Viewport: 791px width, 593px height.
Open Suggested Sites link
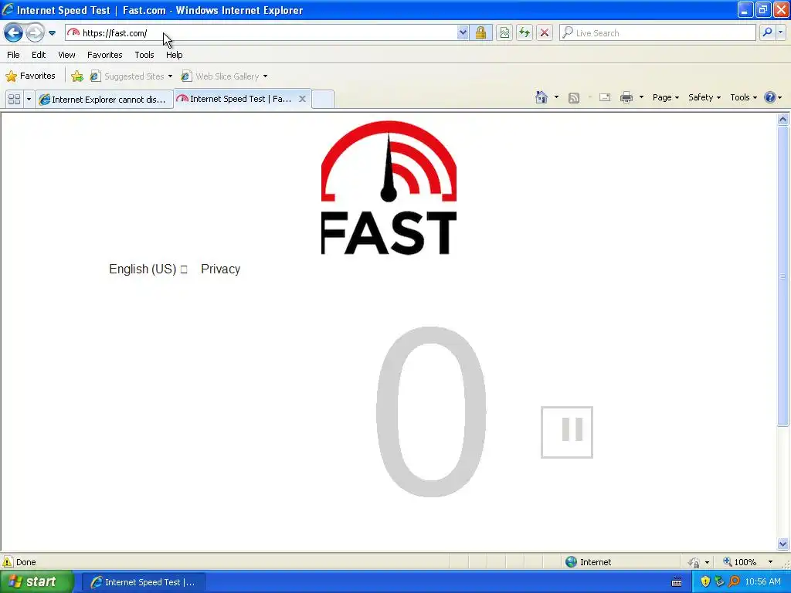point(131,76)
